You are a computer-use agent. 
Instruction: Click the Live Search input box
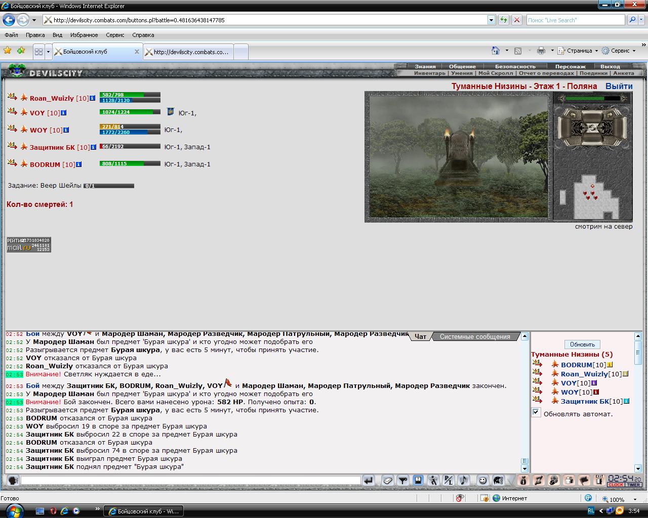(x=576, y=20)
